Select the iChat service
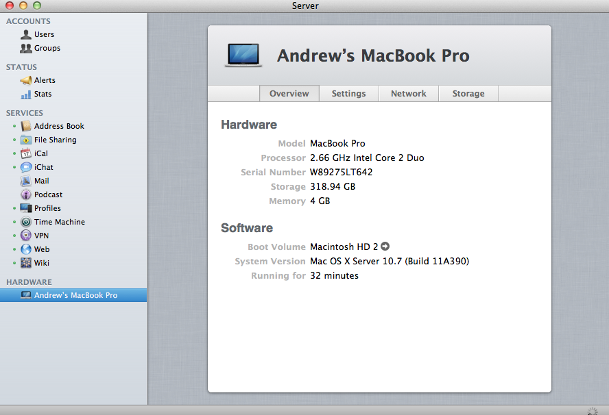 pos(73,167)
